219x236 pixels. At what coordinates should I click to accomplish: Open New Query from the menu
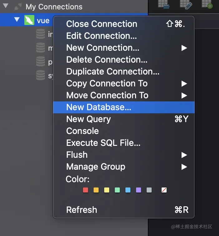(89, 119)
